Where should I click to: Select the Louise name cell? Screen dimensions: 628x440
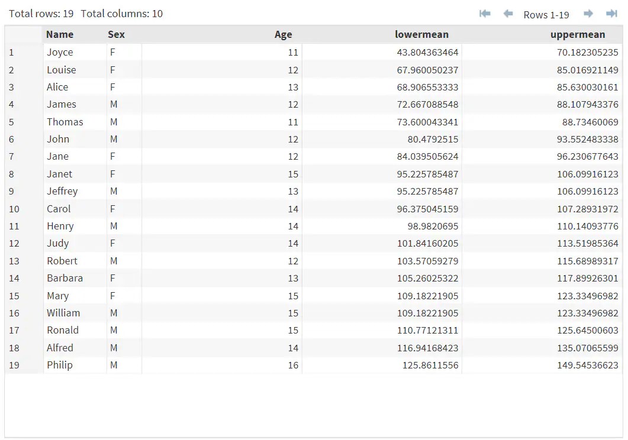coord(75,70)
